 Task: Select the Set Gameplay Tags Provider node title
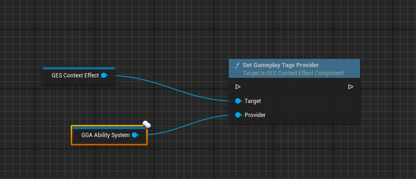click(281, 65)
